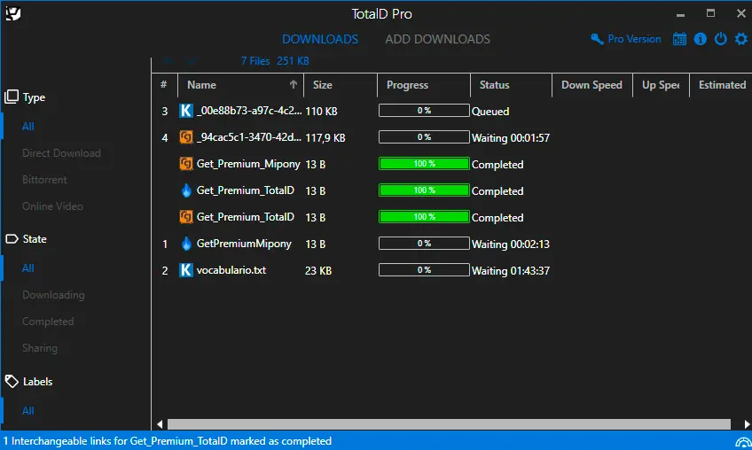Sort by the Status column header
This screenshot has width=752, height=450.
click(x=512, y=85)
